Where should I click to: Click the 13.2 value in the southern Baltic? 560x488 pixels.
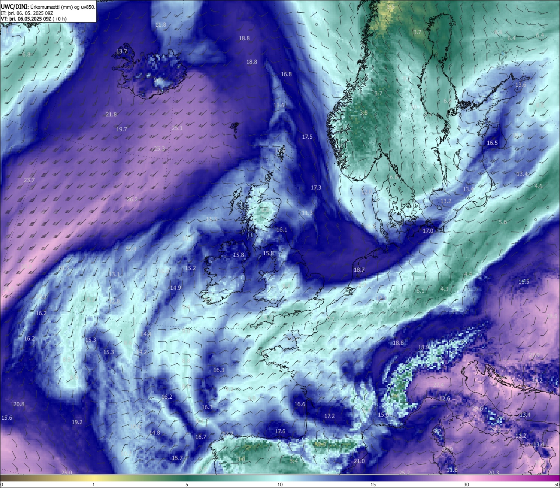click(446, 201)
